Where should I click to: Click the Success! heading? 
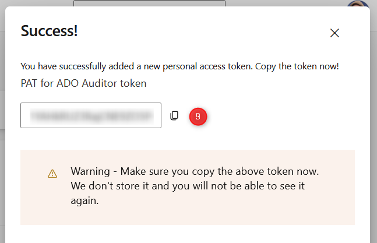(49, 31)
